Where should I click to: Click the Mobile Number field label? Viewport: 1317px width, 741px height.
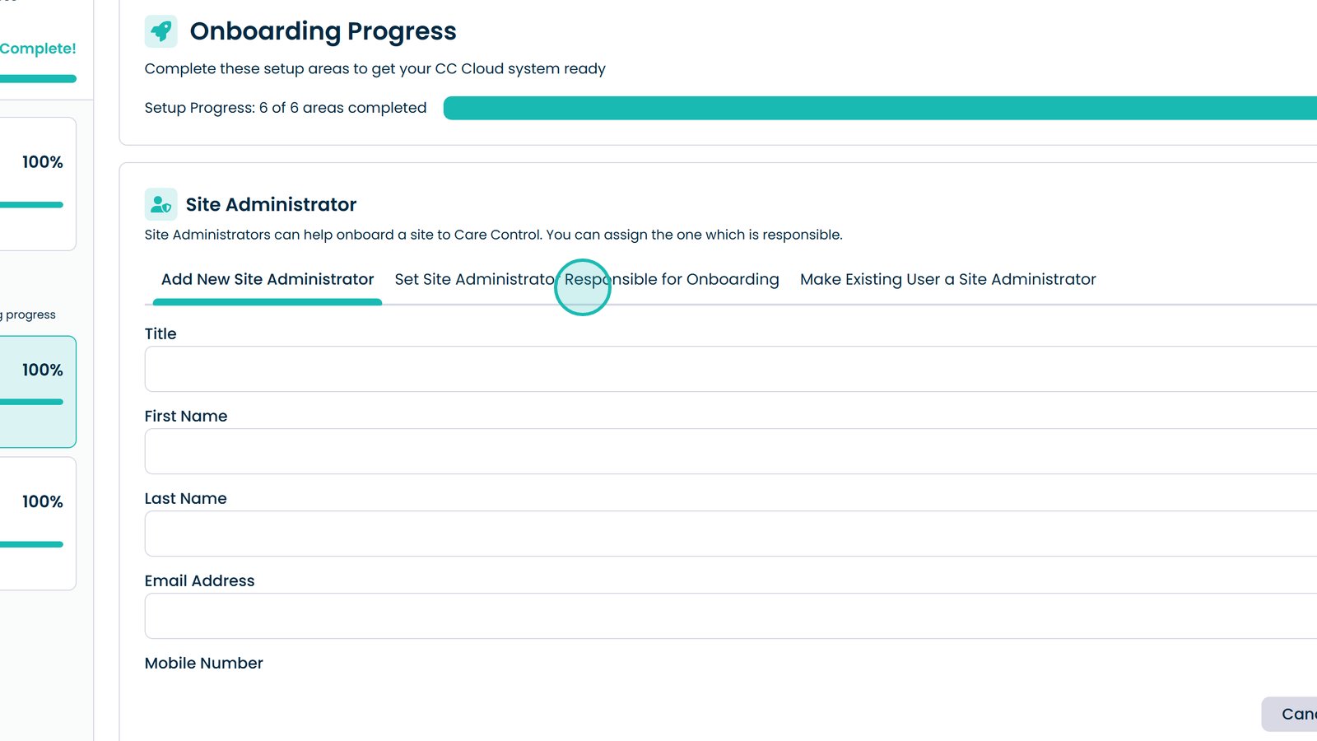point(203,664)
